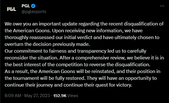
Task: Click the PGL display name
Action: click(26, 6)
